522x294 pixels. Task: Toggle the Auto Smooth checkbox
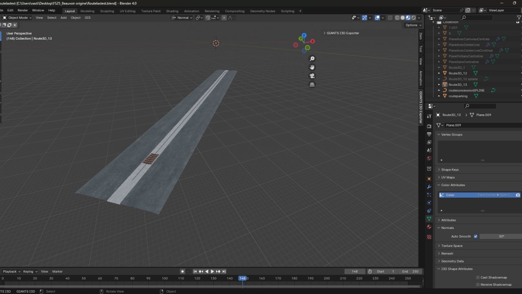pos(476,236)
